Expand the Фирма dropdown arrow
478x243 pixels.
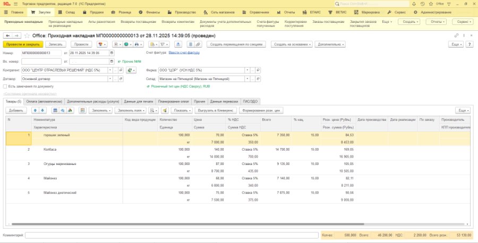tap(247, 71)
